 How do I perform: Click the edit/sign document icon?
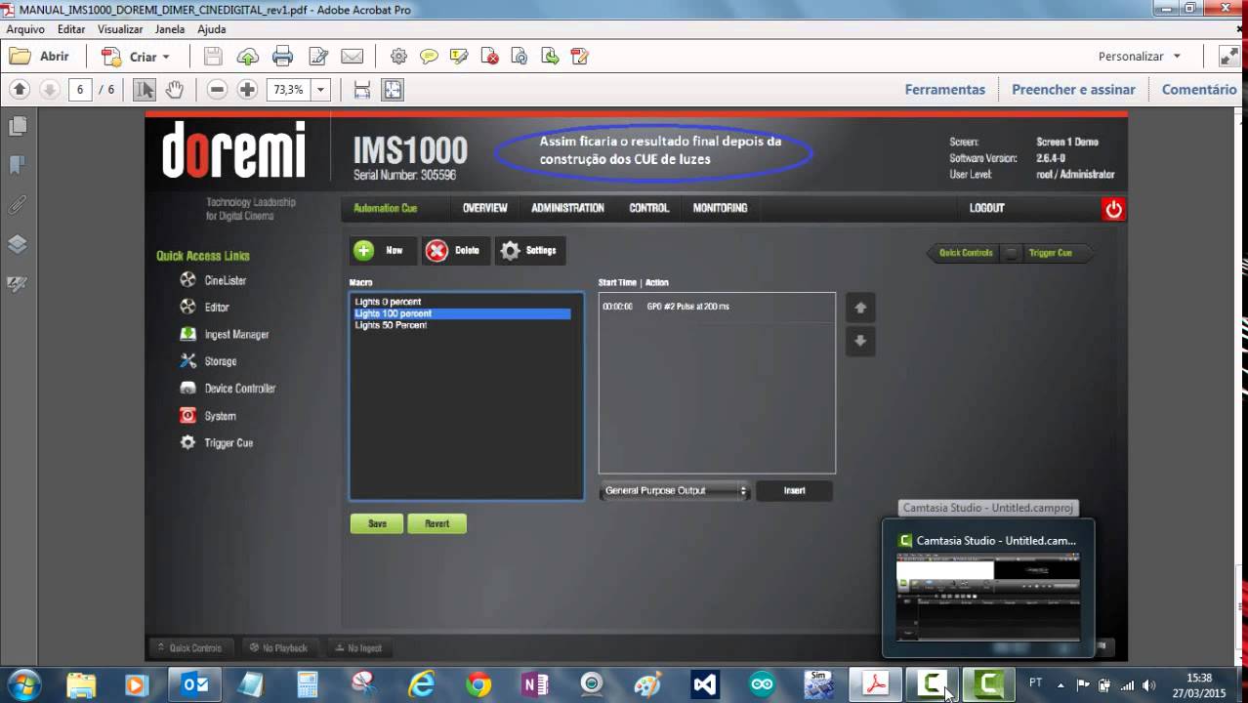317,57
